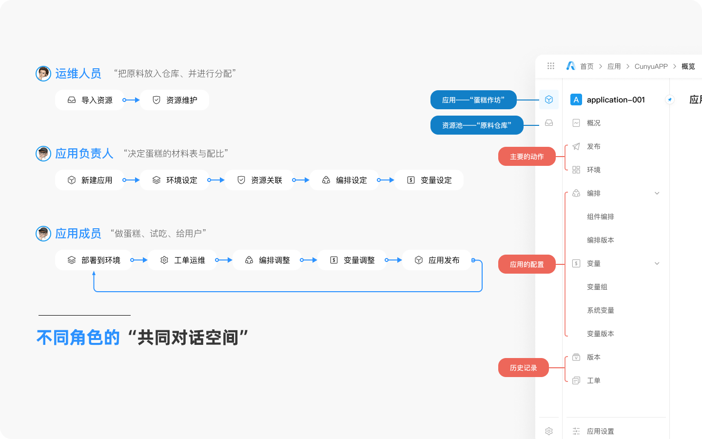Go to 首页 in breadcrumb
Screen dimensions: 702x439
(x=587, y=66)
